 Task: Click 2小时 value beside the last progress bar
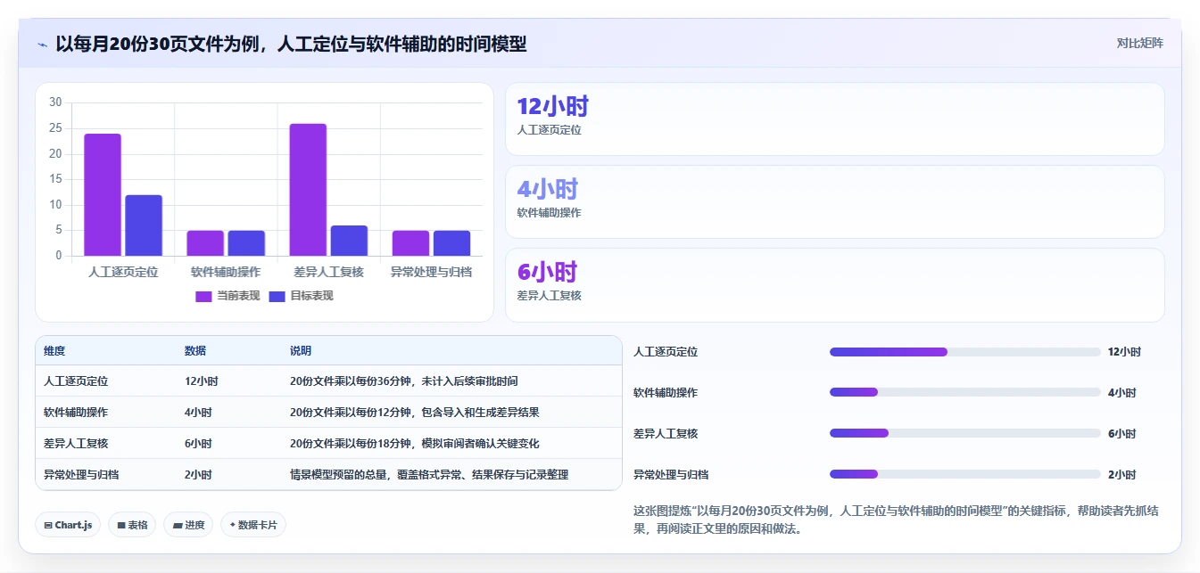[x=1121, y=474]
